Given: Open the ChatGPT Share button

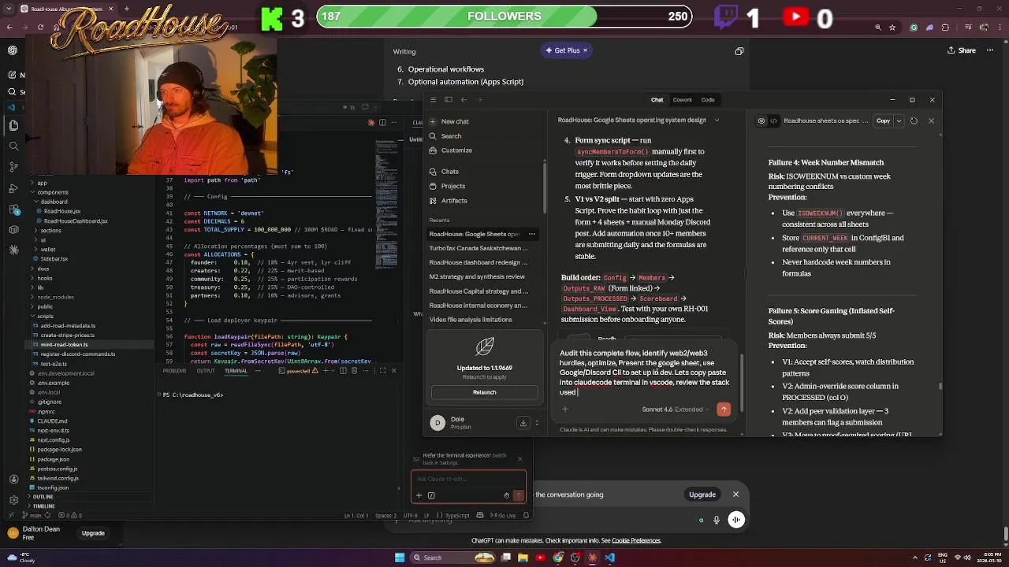Looking at the screenshot, I should click(x=960, y=50).
